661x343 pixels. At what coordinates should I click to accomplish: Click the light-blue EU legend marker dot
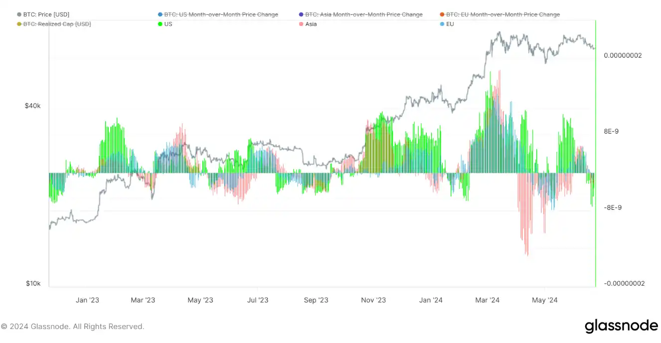[442, 24]
